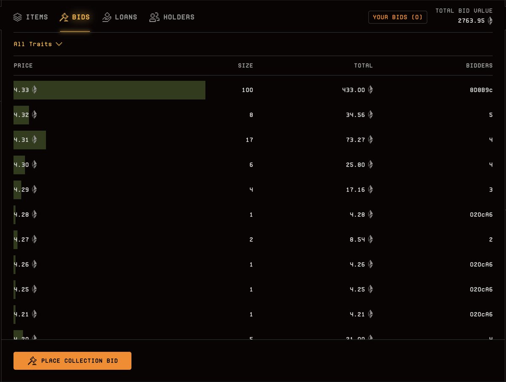Click the Ethereum icon under TOTAL BID VALUE
The width and height of the screenshot is (506, 382).
490,20
